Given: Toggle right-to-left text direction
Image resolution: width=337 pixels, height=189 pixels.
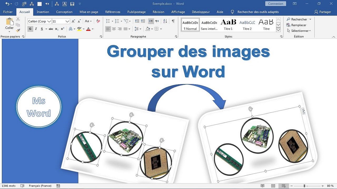Looking at the screenshot, I should tap(157, 21).
